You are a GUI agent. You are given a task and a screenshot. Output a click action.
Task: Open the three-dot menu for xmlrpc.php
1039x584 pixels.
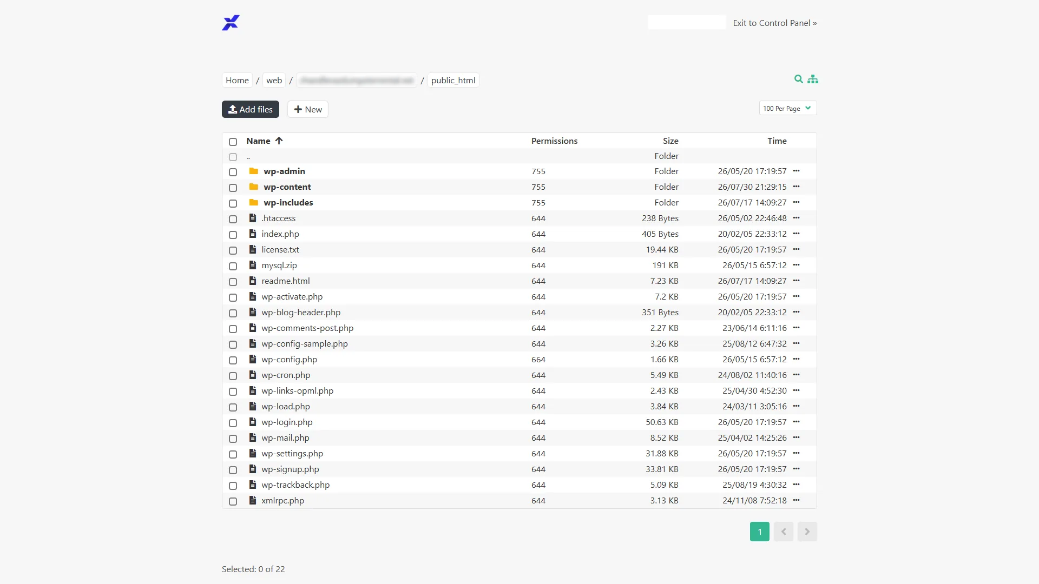tap(796, 500)
